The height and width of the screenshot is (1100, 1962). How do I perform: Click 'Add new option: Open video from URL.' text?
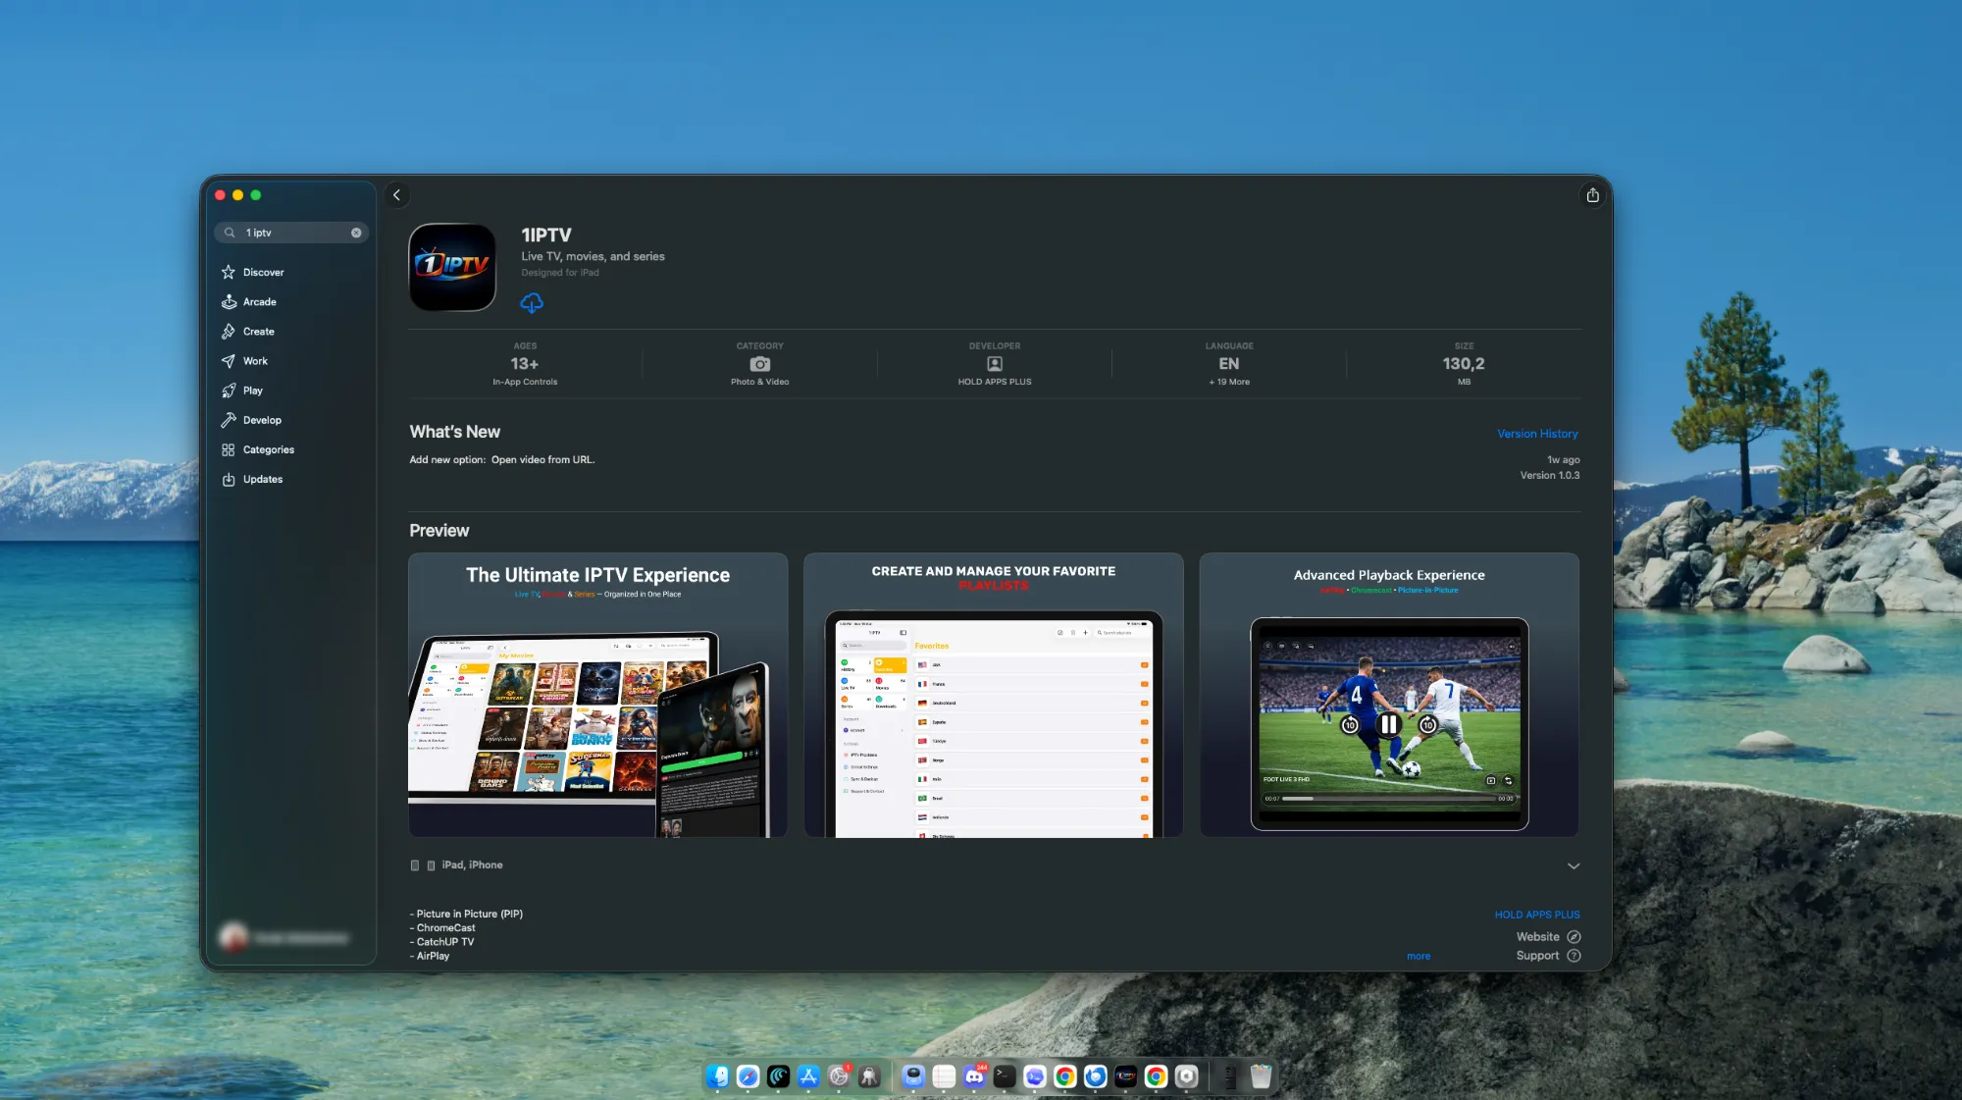[502, 459]
